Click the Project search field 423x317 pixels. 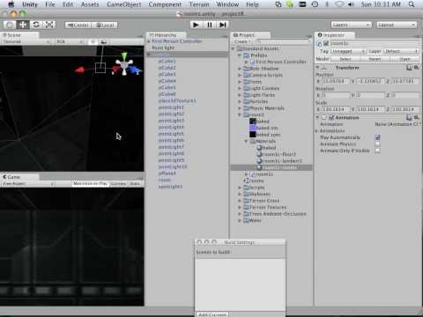pyautogui.click(x=284, y=41)
